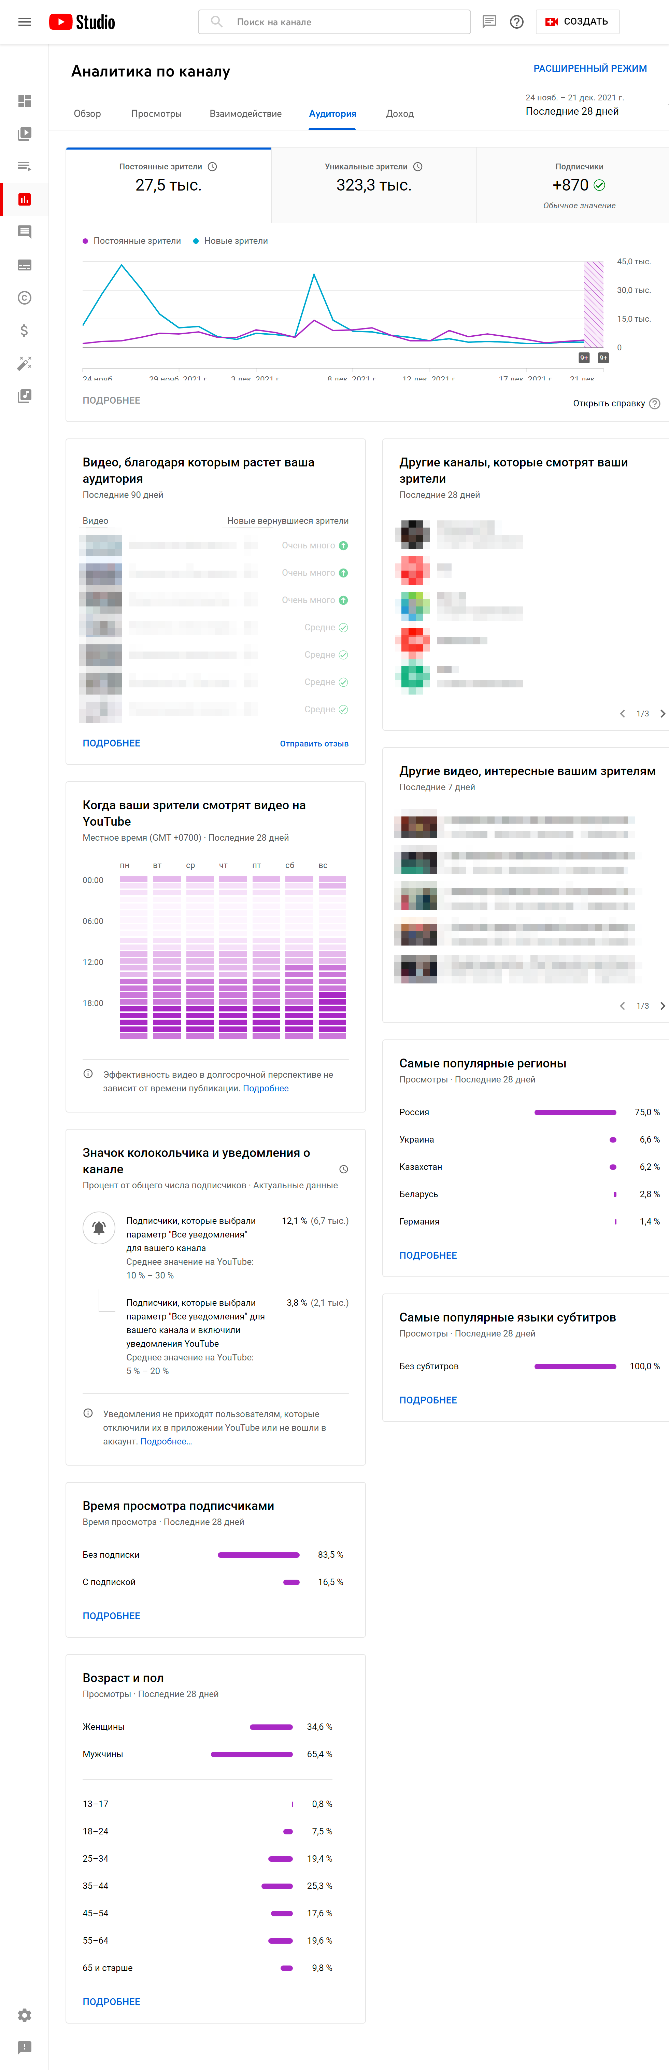
Task: Switch to the Доход tab
Action: (400, 113)
